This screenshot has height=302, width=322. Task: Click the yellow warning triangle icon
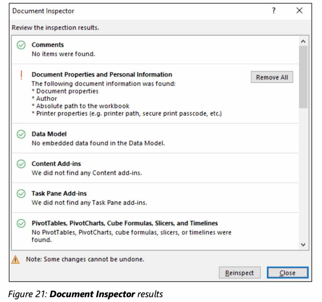pos(15,260)
